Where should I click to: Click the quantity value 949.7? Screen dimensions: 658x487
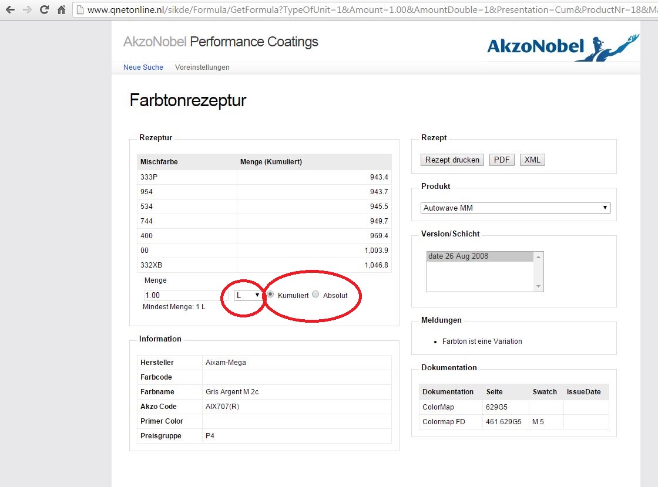379,221
